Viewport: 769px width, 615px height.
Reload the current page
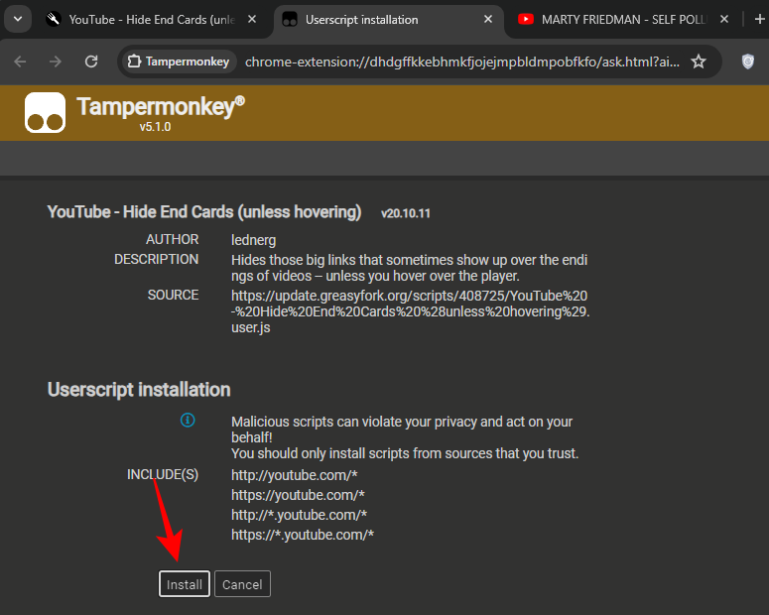91,61
